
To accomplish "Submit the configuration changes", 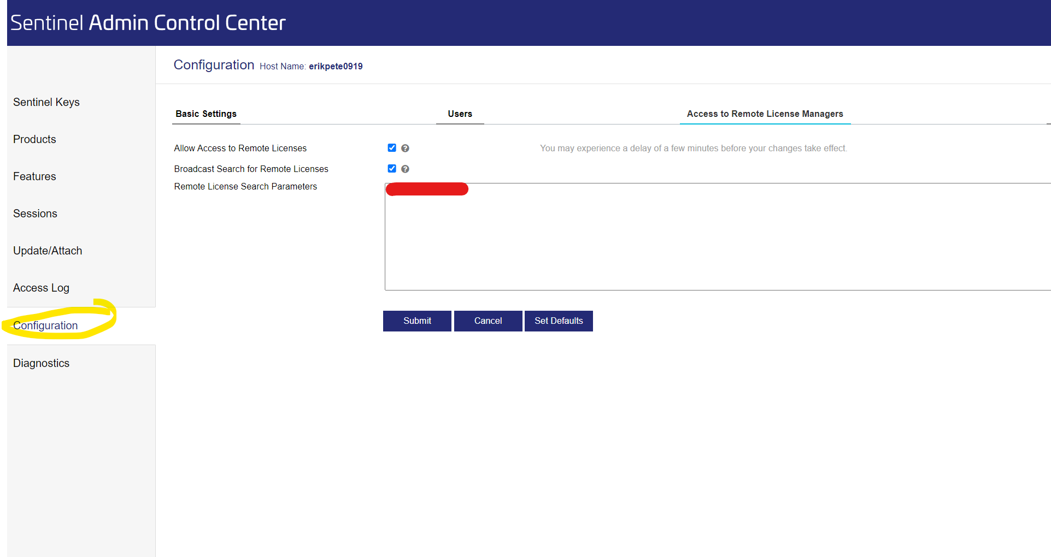I will pyautogui.click(x=417, y=321).
